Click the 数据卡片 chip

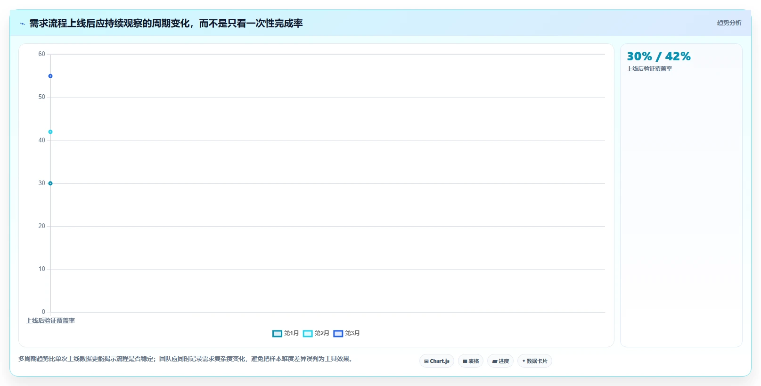(x=535, y=361)
